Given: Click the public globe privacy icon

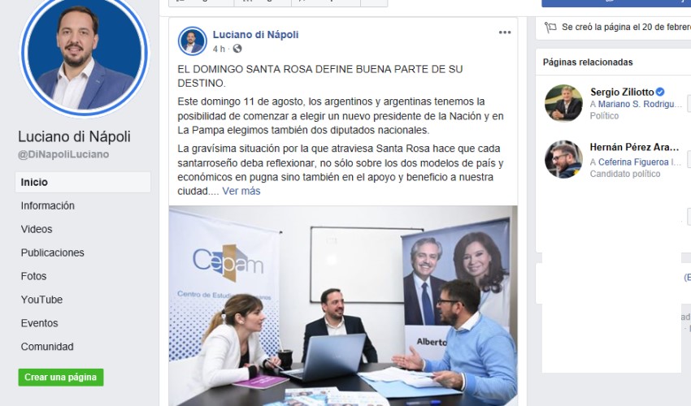Looking at the screenshot, I should [237, 49].
